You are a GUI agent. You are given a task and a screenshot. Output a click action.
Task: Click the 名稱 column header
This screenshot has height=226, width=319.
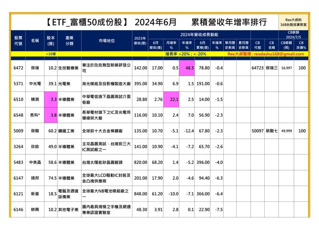[35, 41]
